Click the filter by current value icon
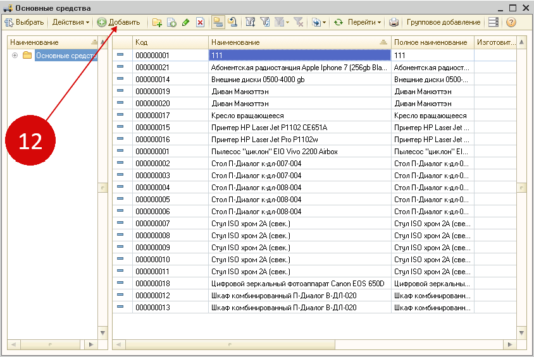534x357 pixels. pyautogui.click(x=264, y=22)
